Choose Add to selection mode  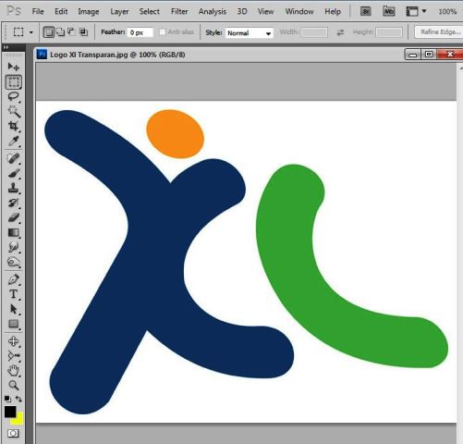[x=60, y=31]
